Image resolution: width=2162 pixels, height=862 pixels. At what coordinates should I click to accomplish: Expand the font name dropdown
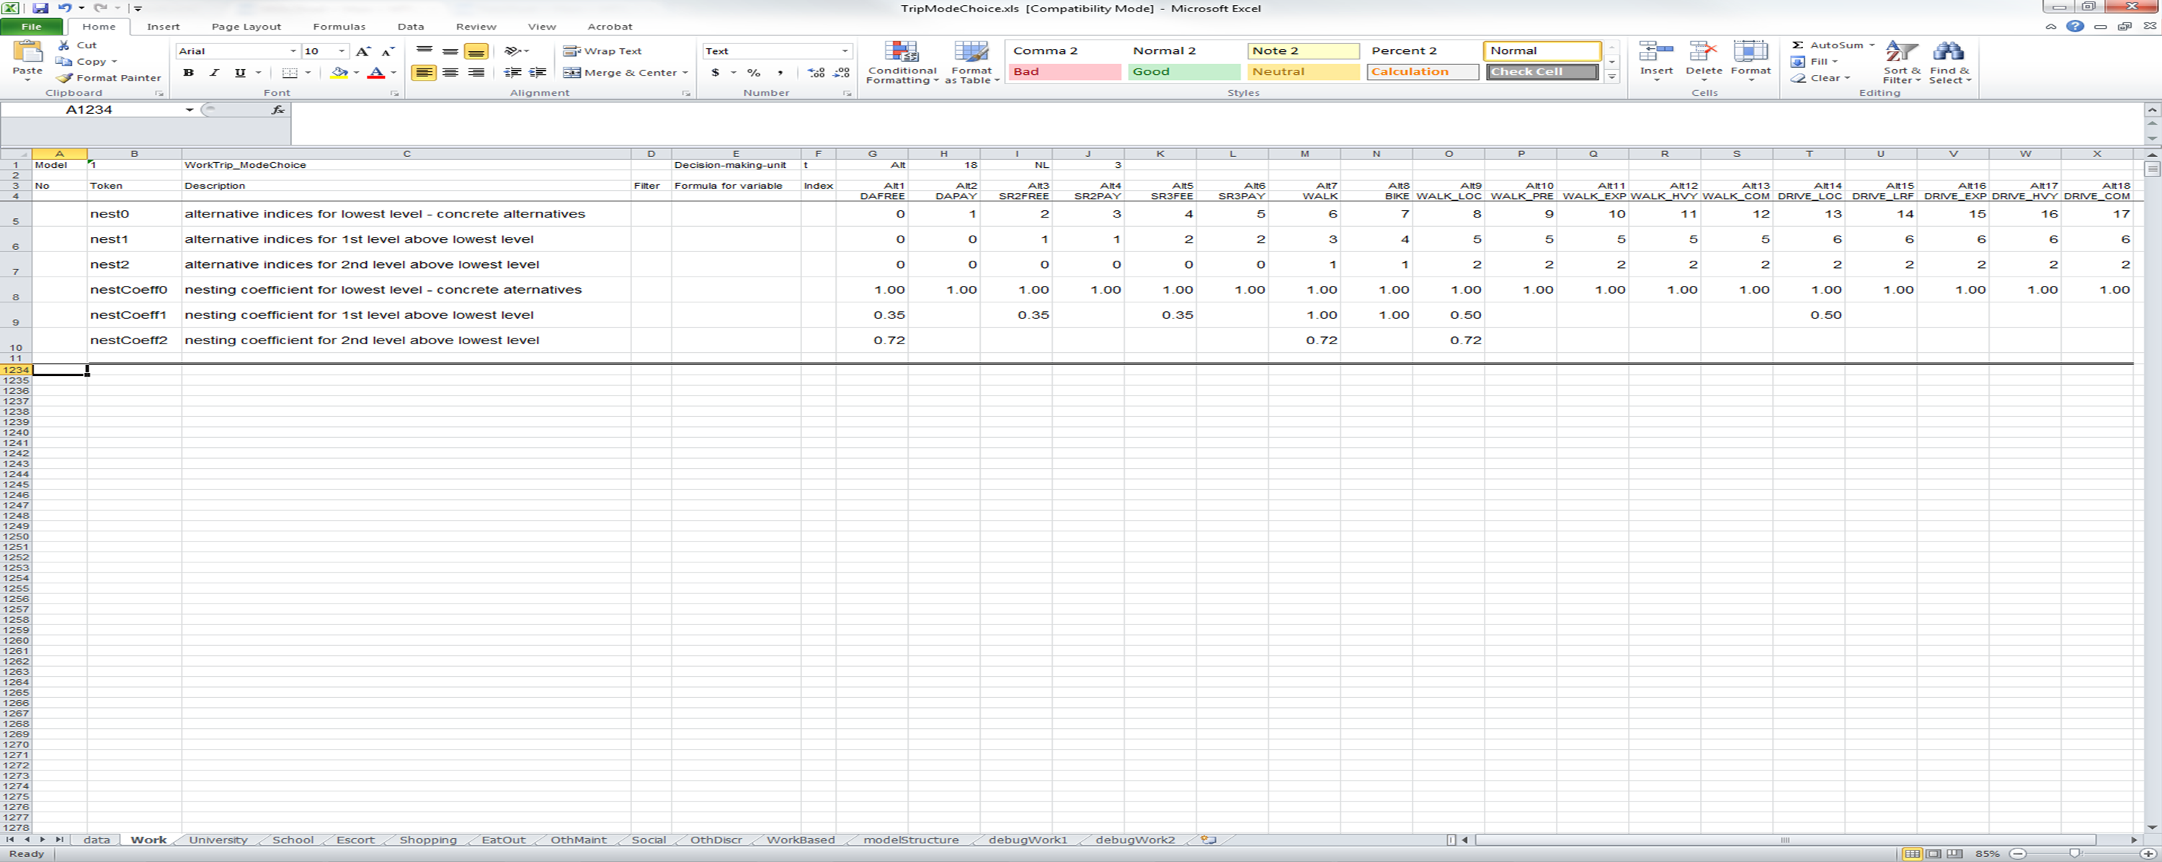click(x=293, y=51)
